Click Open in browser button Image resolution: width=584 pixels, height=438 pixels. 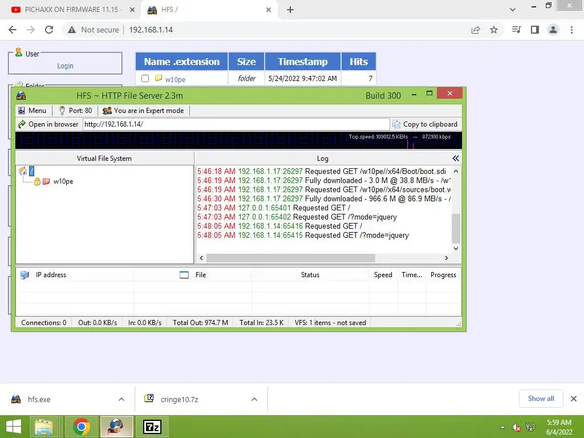[48, 124]
